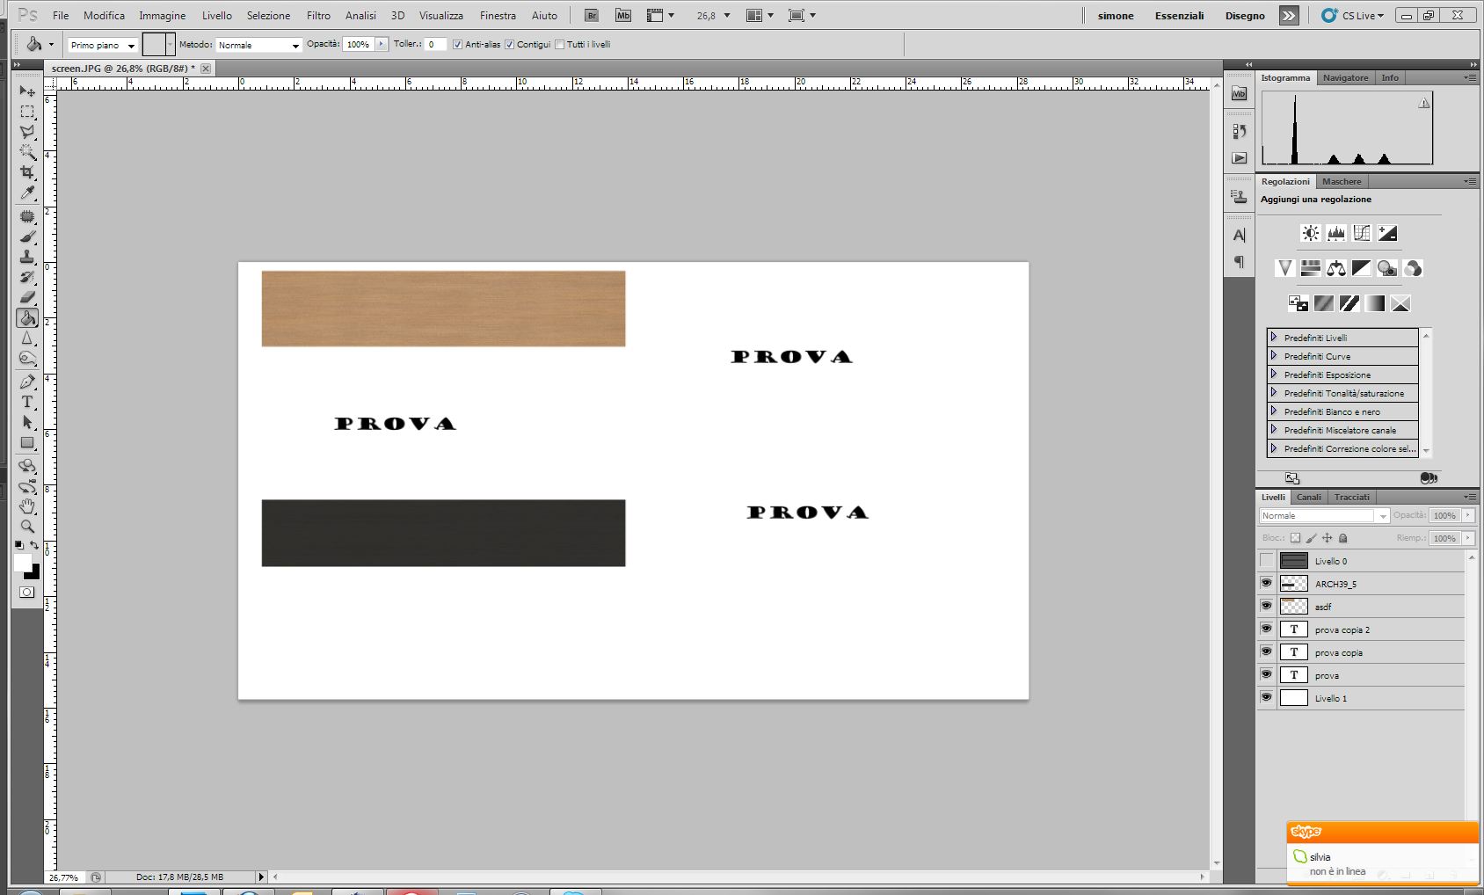The width and height of the screenshot is (1484, 895).
Task: Enable the Tutti i livelli checkbox
Action: [x=560, y=45]
